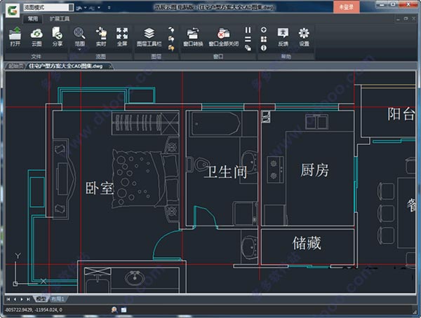Click the quick access tool icon in title bar

click(x=79, y=8)
